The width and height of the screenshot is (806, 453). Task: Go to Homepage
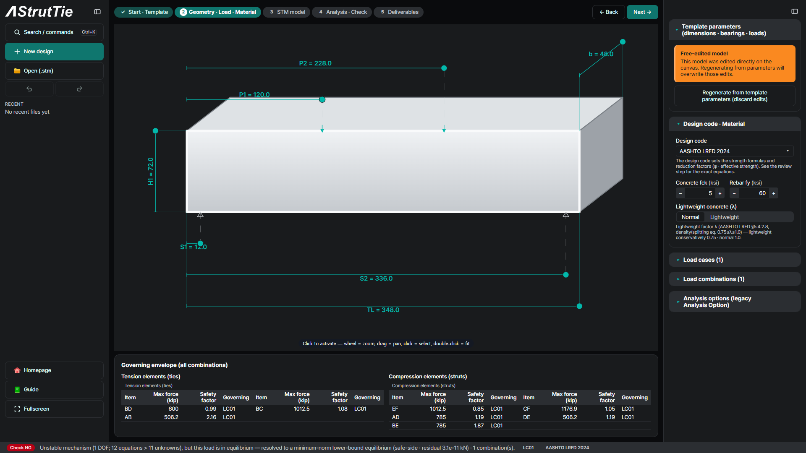54,370
